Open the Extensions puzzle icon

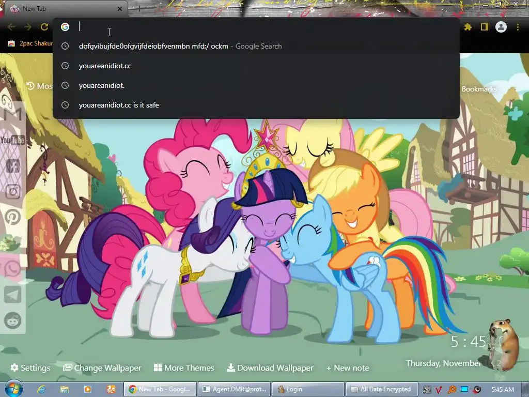pos(468,27)
